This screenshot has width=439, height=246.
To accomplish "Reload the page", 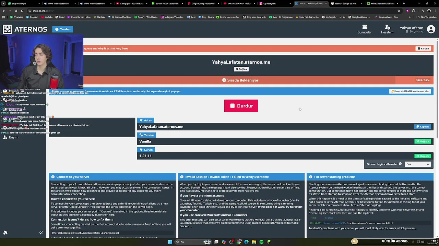I will (16, 11).
